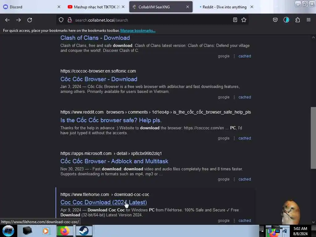Open Steam from the taskbar
316x237 pixels.
(x=84, y=231)
